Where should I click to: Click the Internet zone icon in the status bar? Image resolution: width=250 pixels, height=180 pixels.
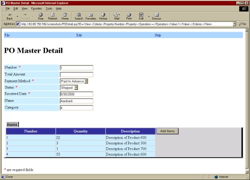click(216, 177)
